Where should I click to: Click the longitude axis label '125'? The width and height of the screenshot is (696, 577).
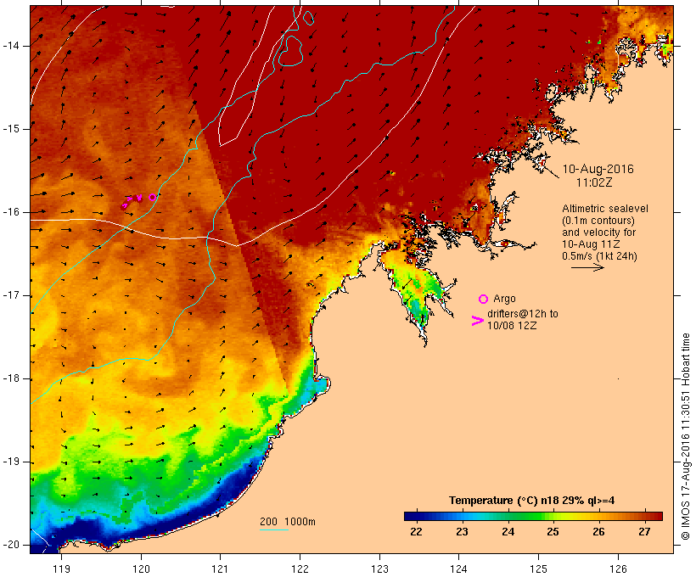[x=538, y=569]
